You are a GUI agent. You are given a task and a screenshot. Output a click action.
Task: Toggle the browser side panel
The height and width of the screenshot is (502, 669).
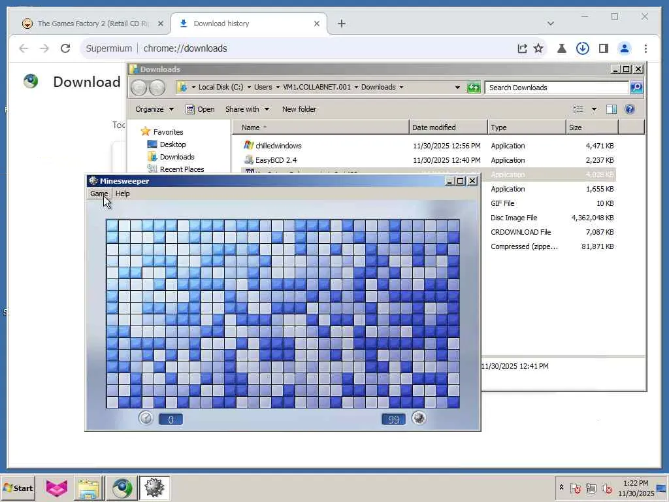tap(603, 48)
